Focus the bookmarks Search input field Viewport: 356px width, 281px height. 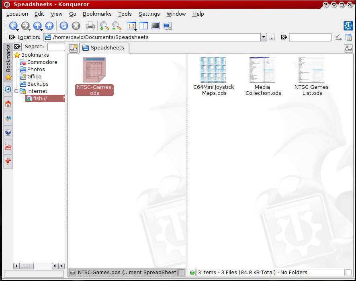pos(56,47)
